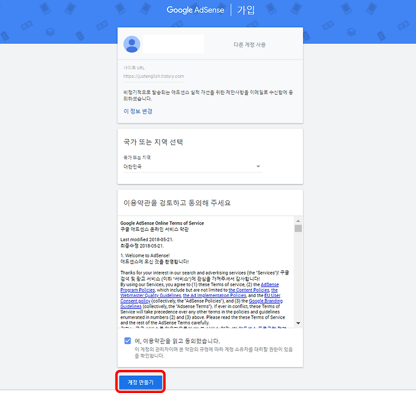Click the '이용약관을 검토하고 동의해 주세요' heading
This screenshot has width=416, height=393.
(x=177, y=203)
